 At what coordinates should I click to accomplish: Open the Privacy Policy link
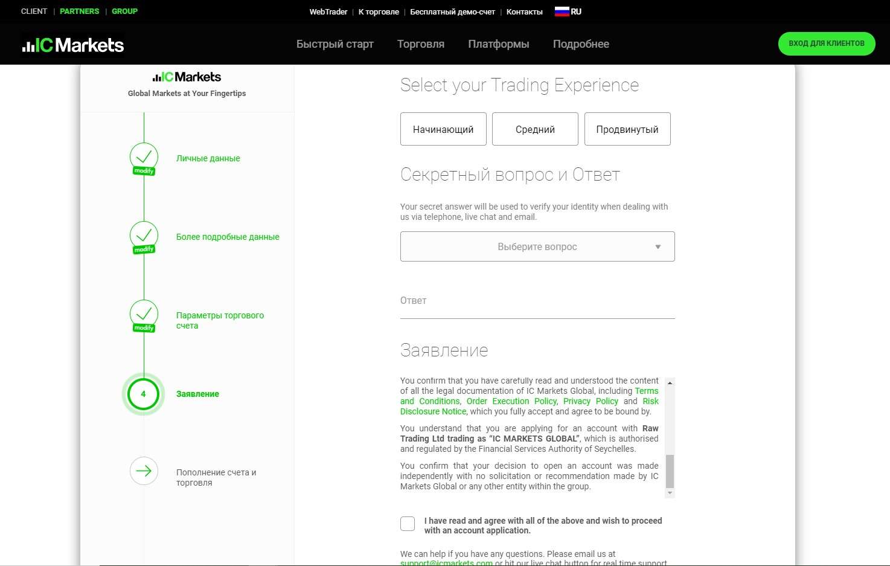point(591,401)
